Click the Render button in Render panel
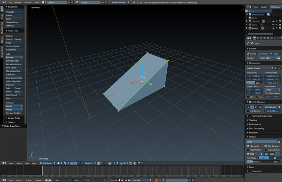282x182 pixels. tap(252, 53)
